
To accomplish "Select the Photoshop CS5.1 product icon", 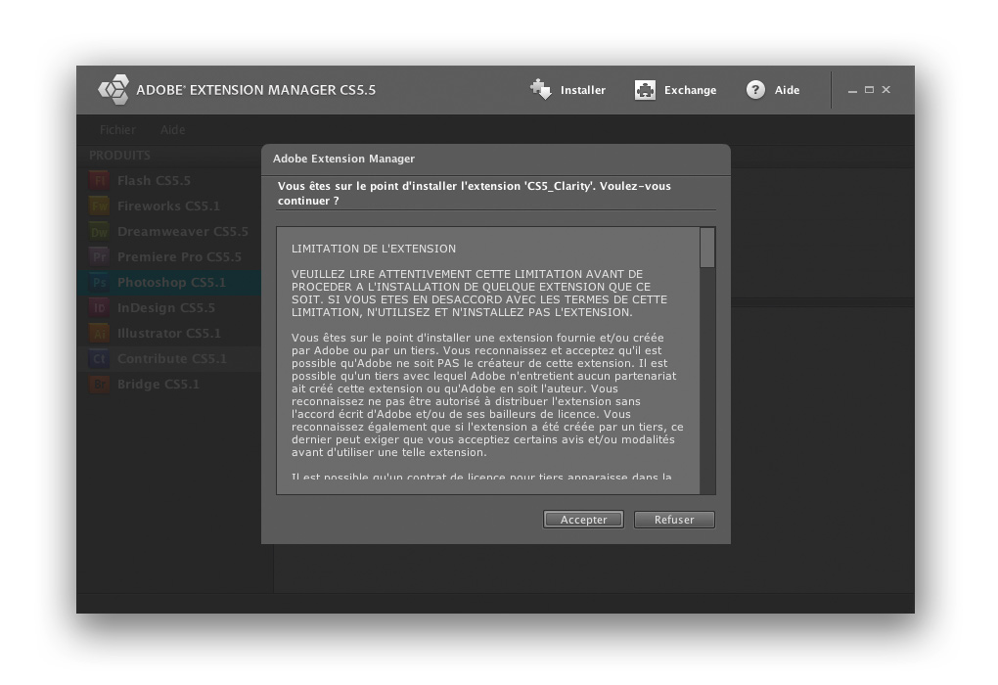I will click(x=99, y=283).
